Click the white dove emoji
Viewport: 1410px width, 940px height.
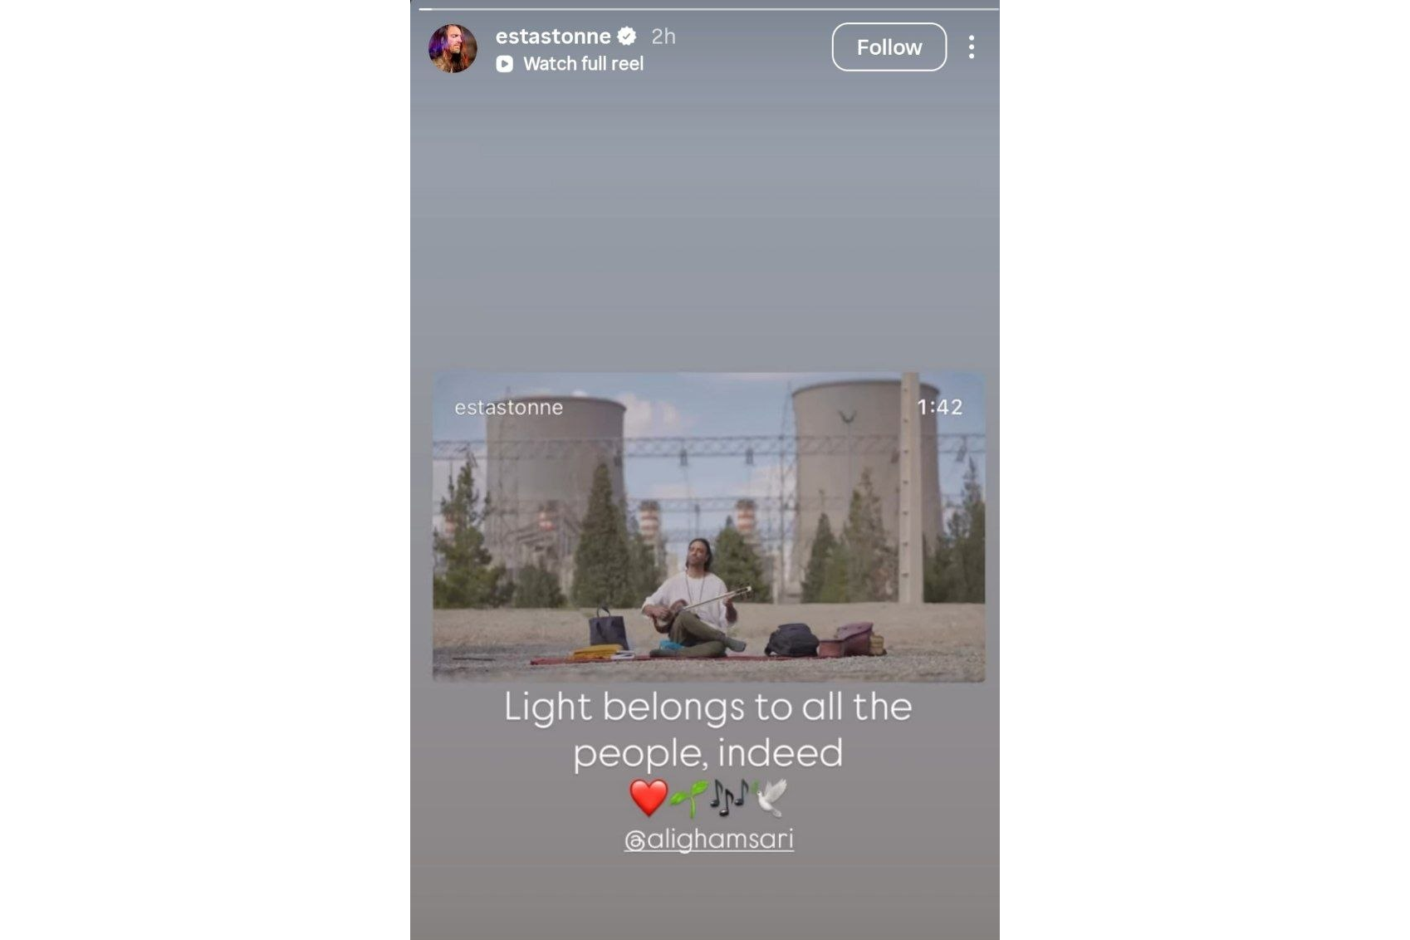coord(770,797)
